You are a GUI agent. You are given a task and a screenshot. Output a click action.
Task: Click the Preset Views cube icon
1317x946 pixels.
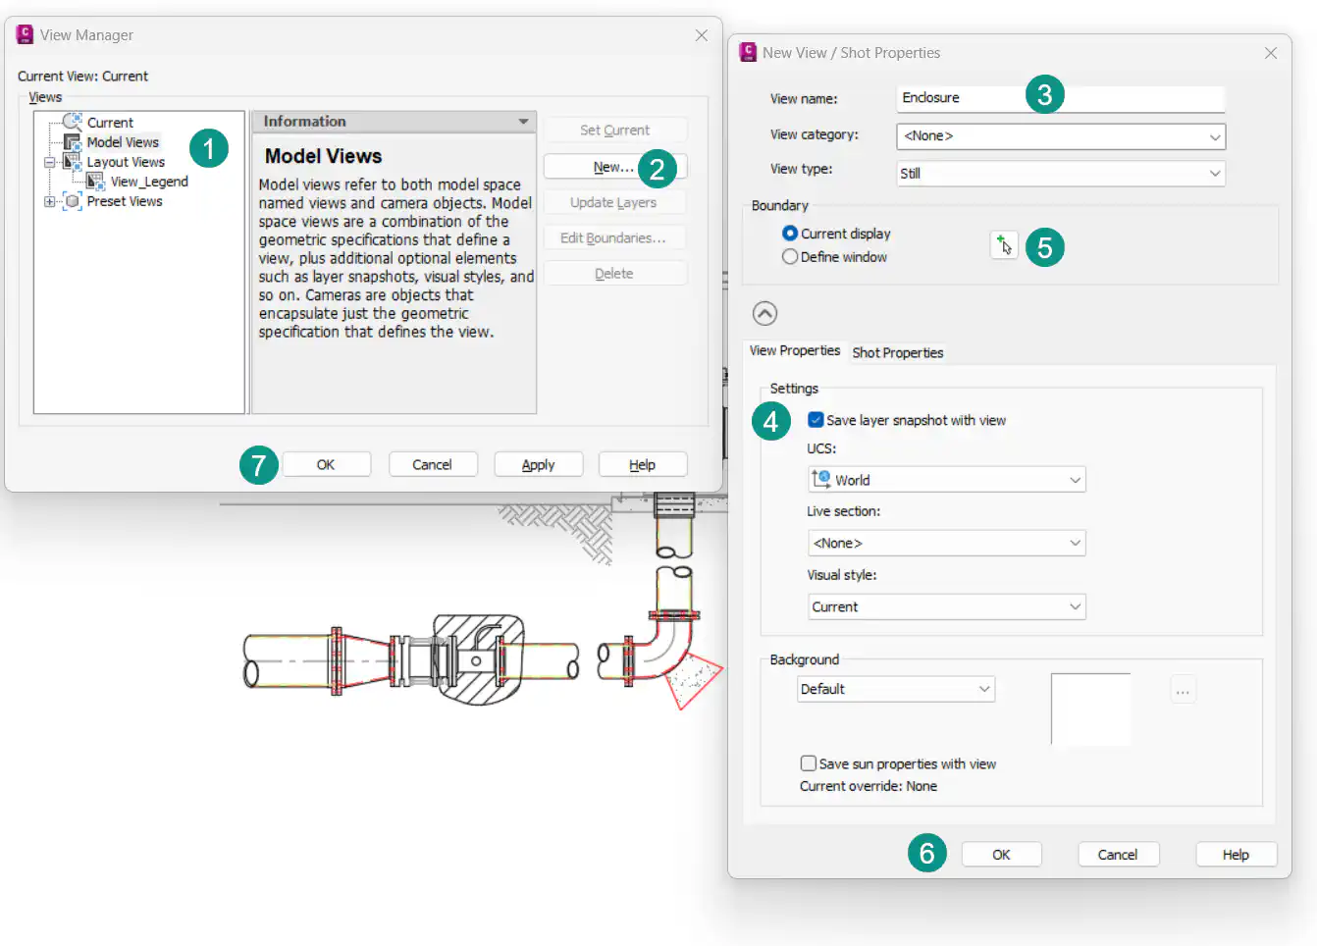click(72, 200)
